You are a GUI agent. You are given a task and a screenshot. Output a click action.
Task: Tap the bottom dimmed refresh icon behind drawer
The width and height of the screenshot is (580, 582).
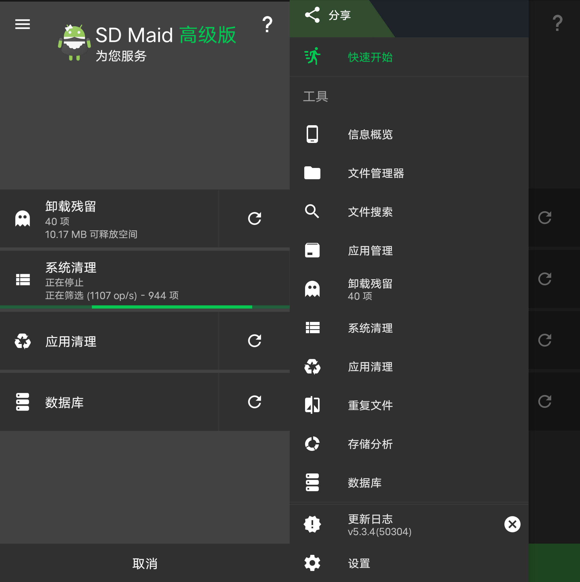[x=544, y=401]
